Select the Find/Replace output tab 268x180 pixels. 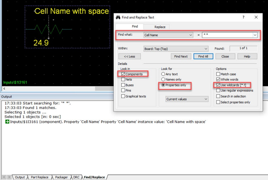[94, 177]
